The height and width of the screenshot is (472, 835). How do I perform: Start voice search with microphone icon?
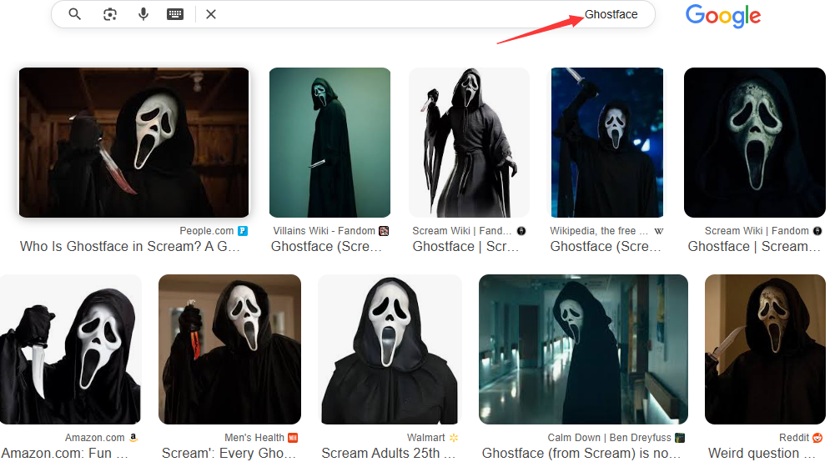click(x=143, y=14)
